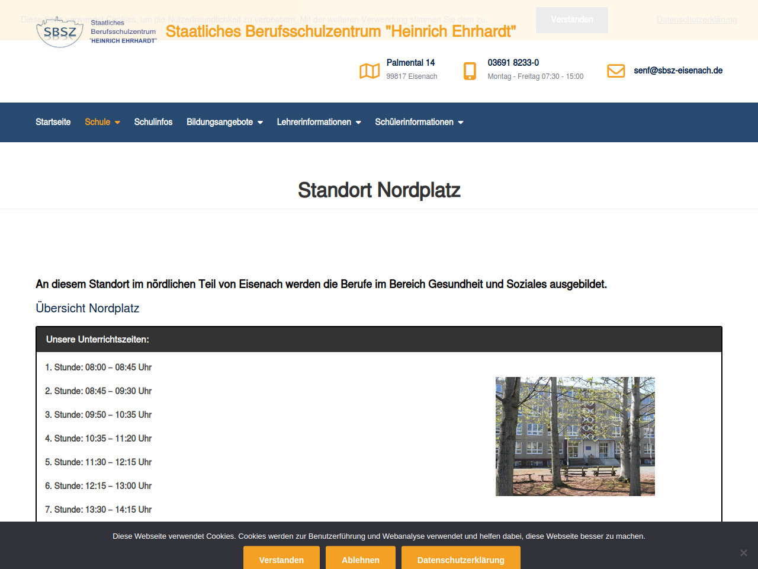Open the Schülerinformationen dropdown
This screenshot has width=758, height=569.
[x=419, y=122]
